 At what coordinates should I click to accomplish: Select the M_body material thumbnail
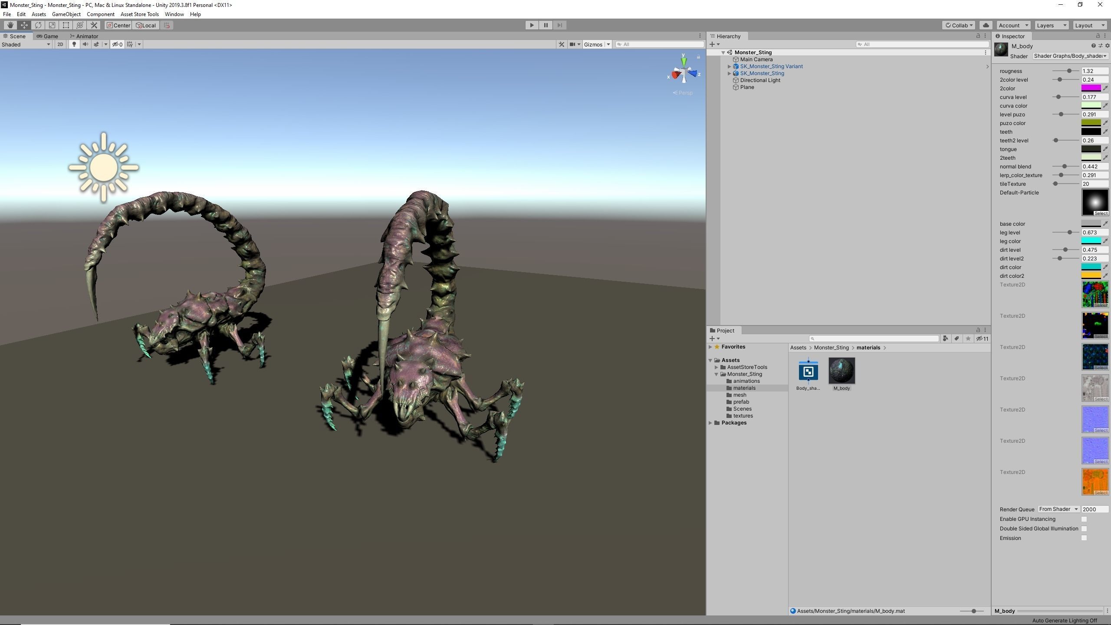pos(841,371)
